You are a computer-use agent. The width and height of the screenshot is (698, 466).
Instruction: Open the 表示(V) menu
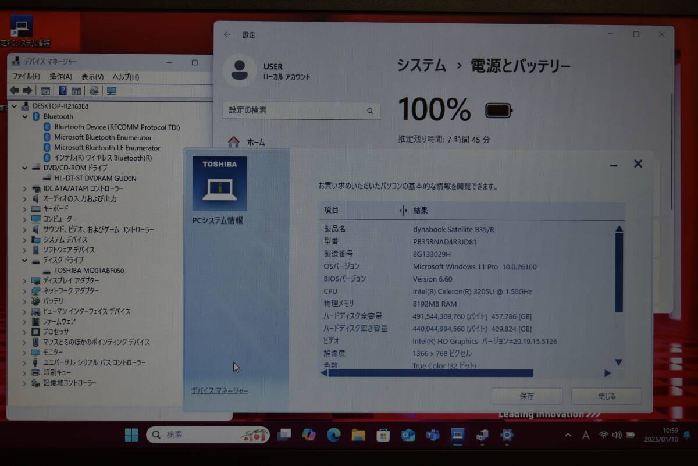coord(92,76)
